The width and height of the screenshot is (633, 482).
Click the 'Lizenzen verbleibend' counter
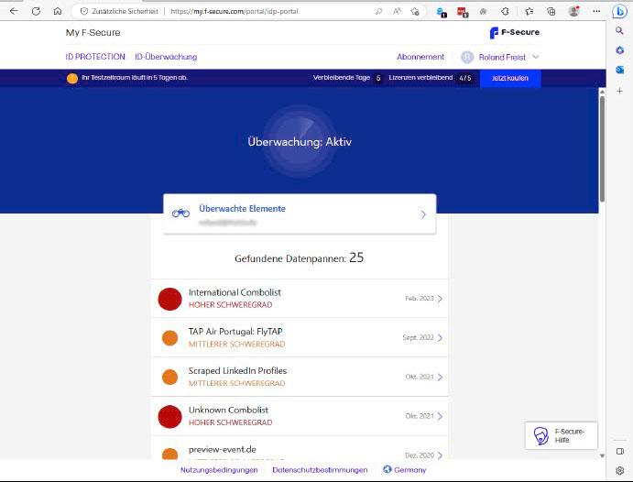point(431,78)
